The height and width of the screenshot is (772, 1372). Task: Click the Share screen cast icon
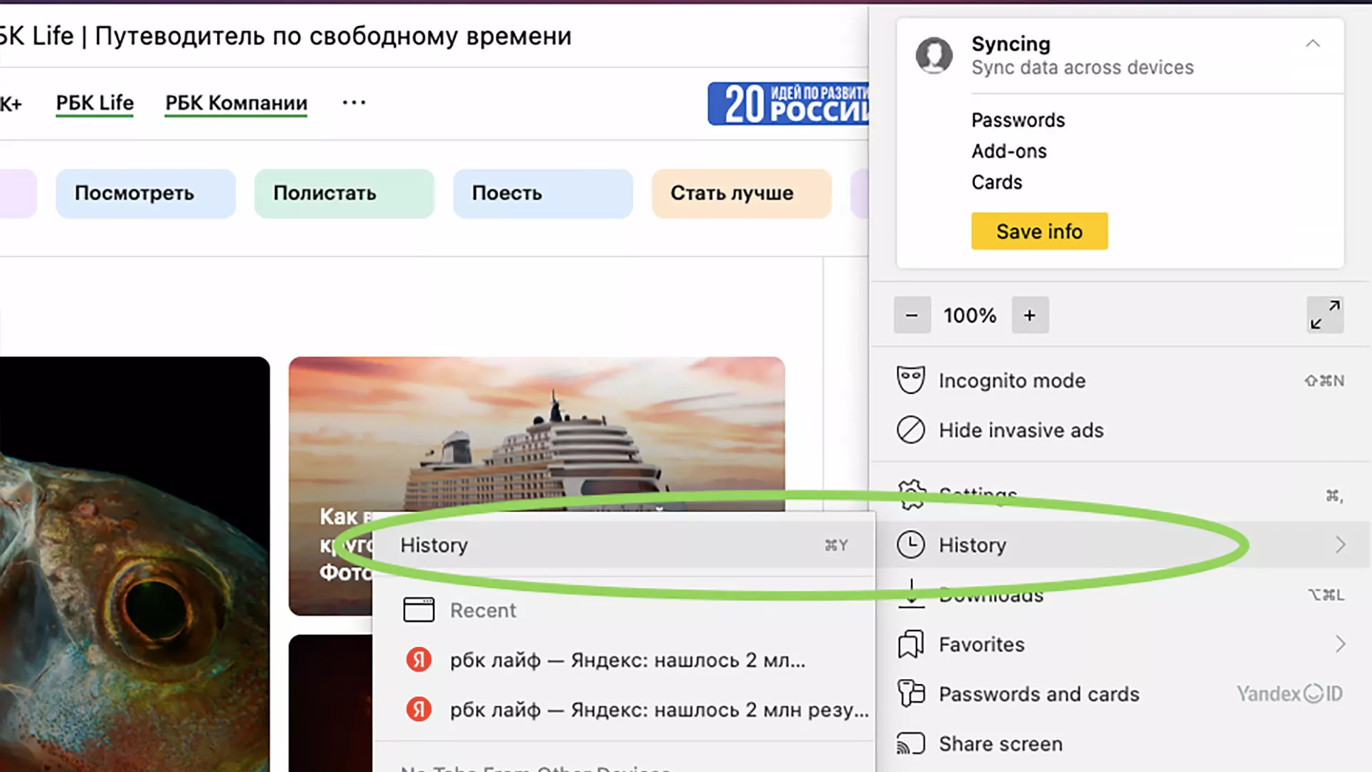click(x=910, y=743)
